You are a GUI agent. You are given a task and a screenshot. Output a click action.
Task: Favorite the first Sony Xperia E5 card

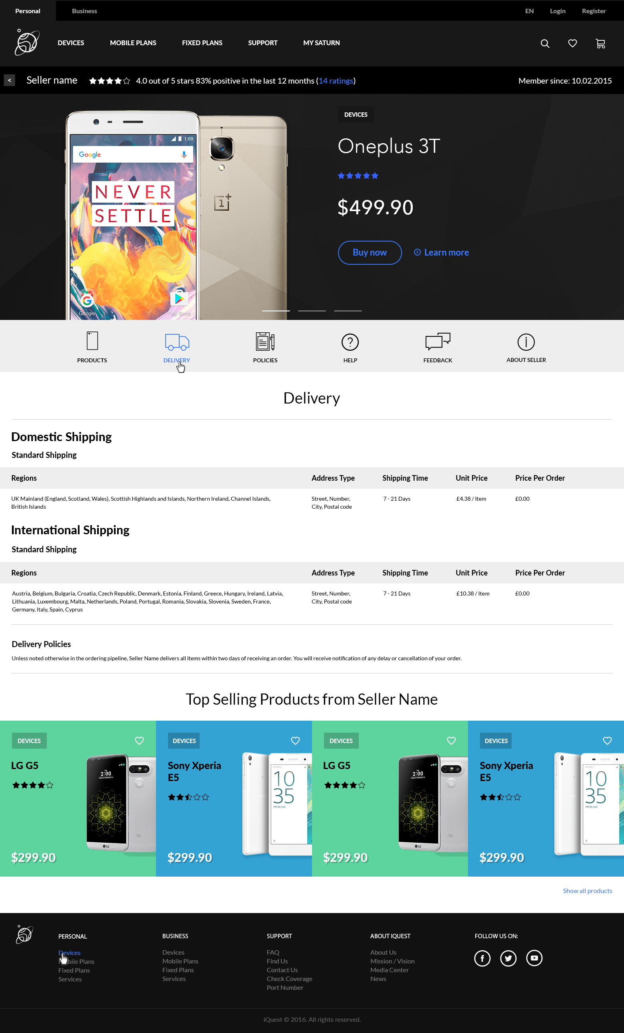click(x=295, y=740)
